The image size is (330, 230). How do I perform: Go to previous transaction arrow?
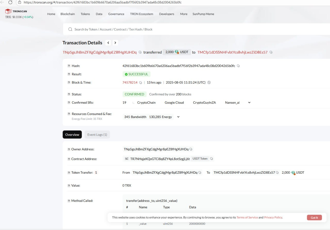[x=108, y=43]
